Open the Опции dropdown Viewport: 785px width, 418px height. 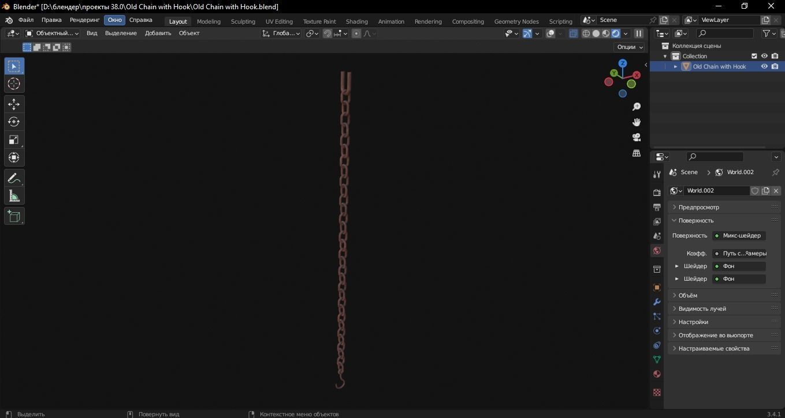630,47
